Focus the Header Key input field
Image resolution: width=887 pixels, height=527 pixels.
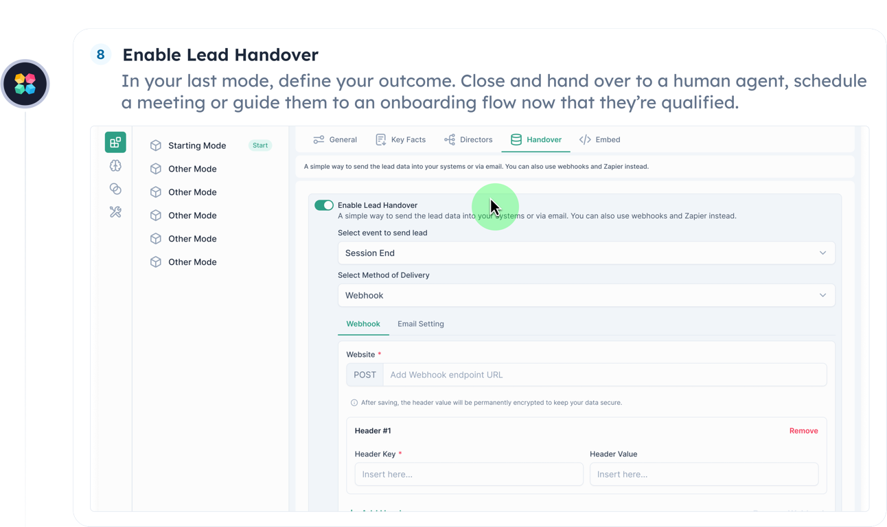469,474
